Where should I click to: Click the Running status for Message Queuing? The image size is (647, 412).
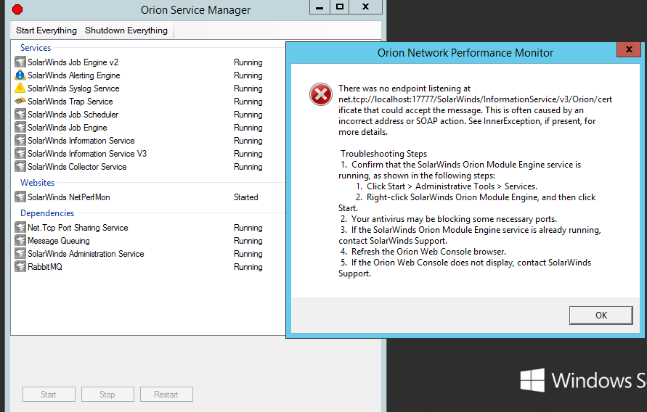(x=248, y=241)
